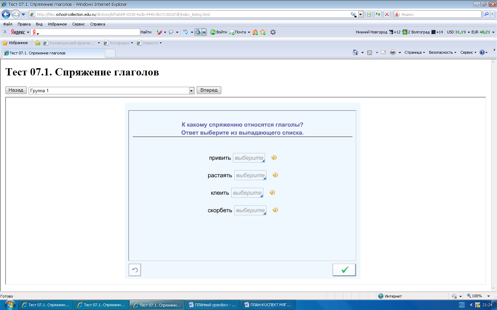The height and width of the screenshot is (310, 497).
Task: Click the search magnifier icon beside Яндекс box
Action: coord(486,14)
